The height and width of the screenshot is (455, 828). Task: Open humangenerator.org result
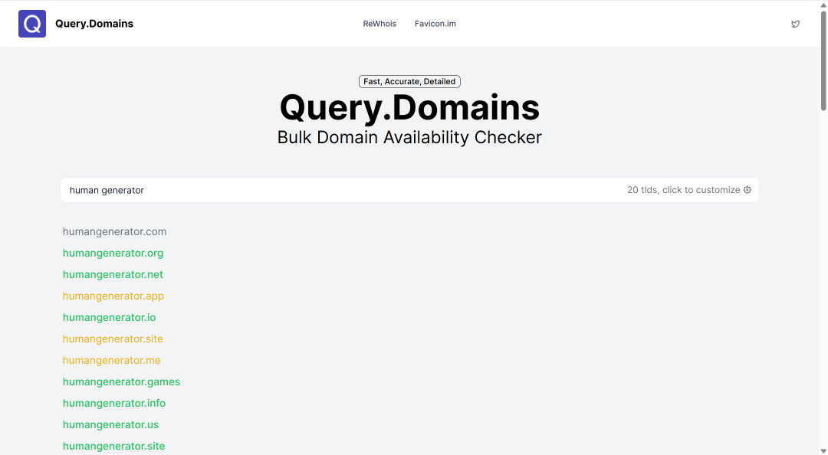coord(113,254)
